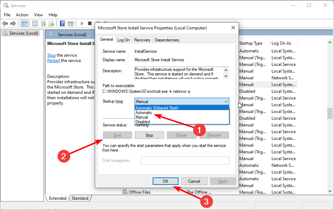This screenshot has height=210, width=334.
Task: Click the Description text box in the dialog
Action: 179,73
